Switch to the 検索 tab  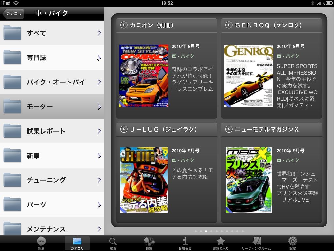pos(113,243)
